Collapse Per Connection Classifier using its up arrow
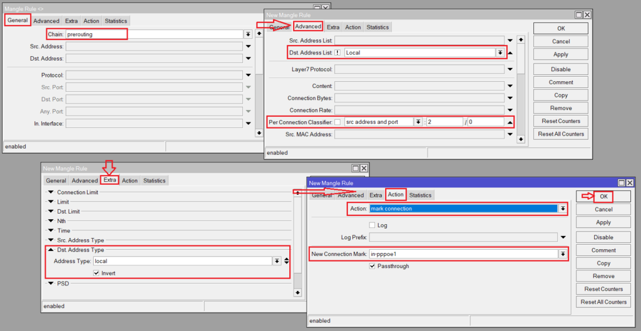This screenshot has height=331, width=641. 511,122
